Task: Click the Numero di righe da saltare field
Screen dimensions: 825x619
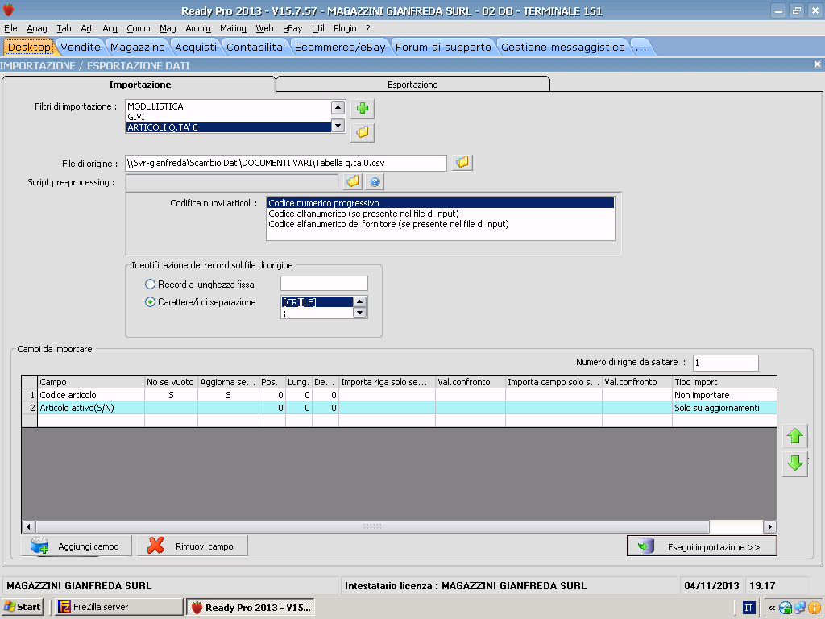Action: [726, 363]
